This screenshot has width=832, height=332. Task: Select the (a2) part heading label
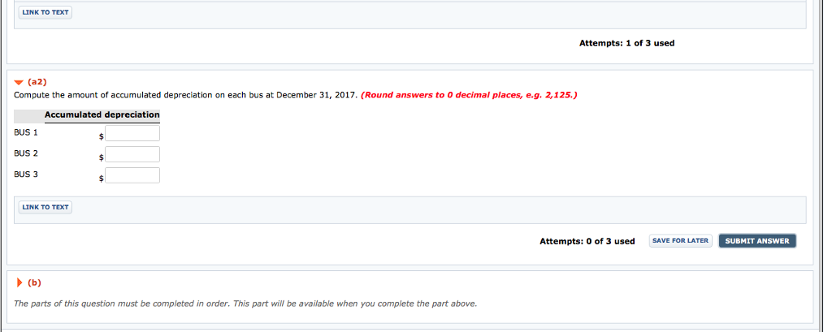(x=37, y=82)
